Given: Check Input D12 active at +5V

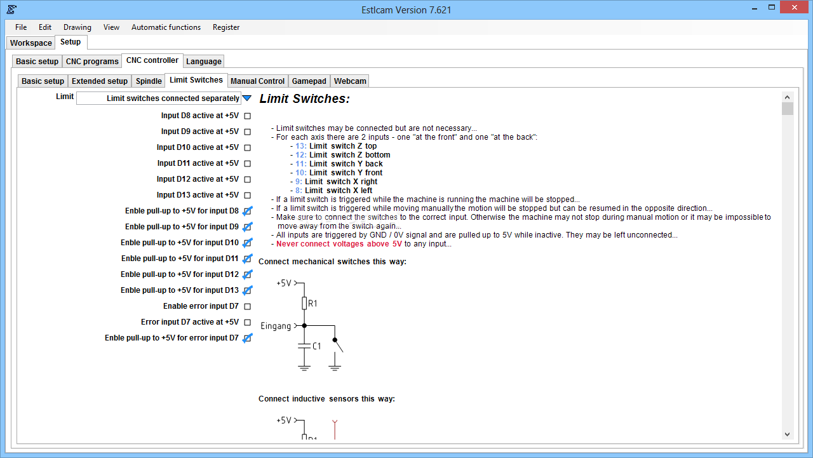Looking at the screenshot, I should click(248, 180).
